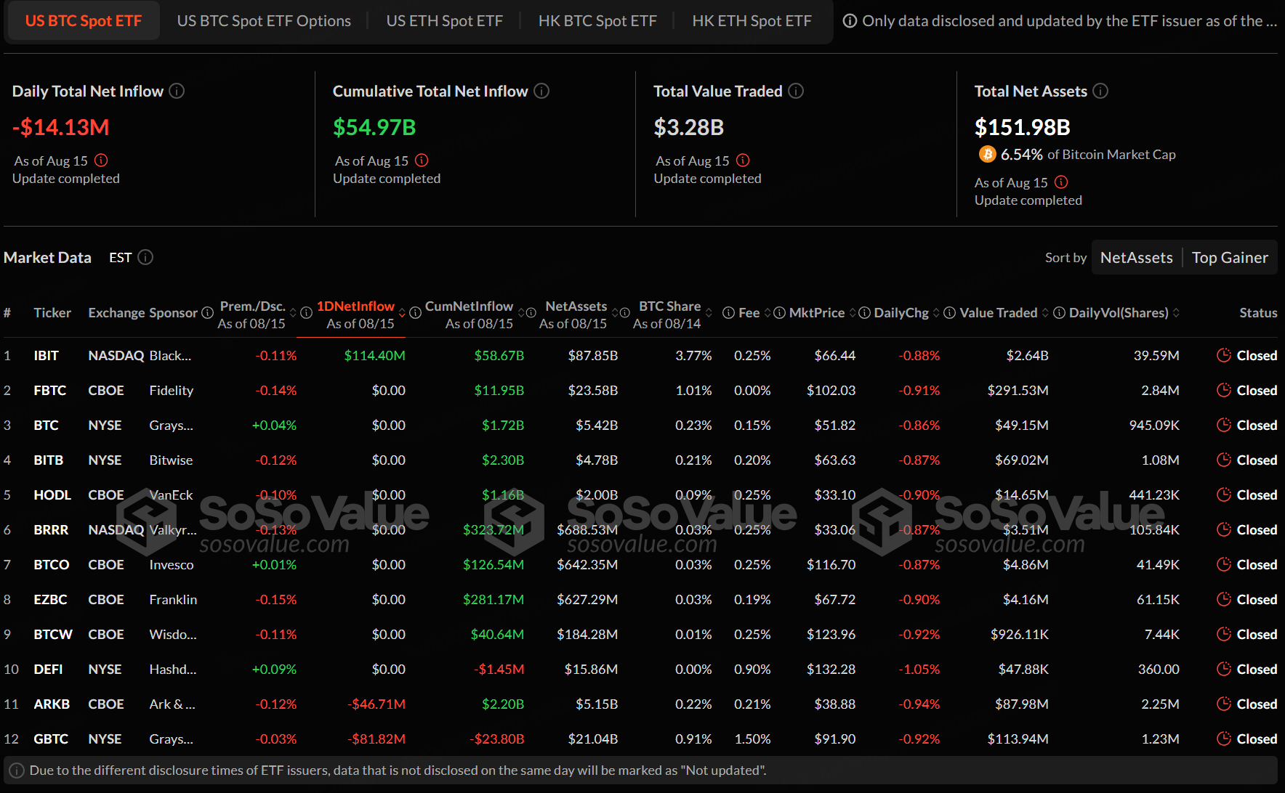
Task: Click info icon before CumNetInflow header
Action: tap(415, 313)
